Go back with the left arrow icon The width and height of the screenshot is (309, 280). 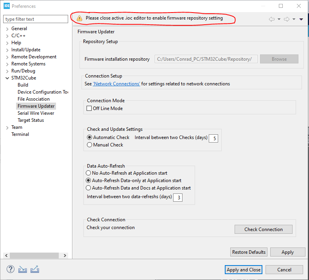pyautogui.click(x=272, y=19)
